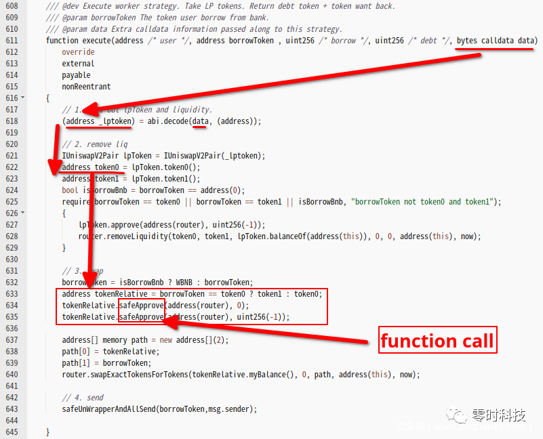
Task: Click 'address tokenRelative' on line 633
Action: pyautogui.click(x=104, y=294)
